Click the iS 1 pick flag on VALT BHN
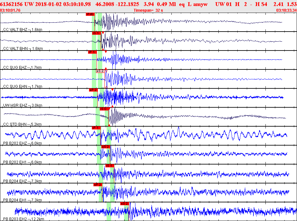297x221 pixels. 96,33
